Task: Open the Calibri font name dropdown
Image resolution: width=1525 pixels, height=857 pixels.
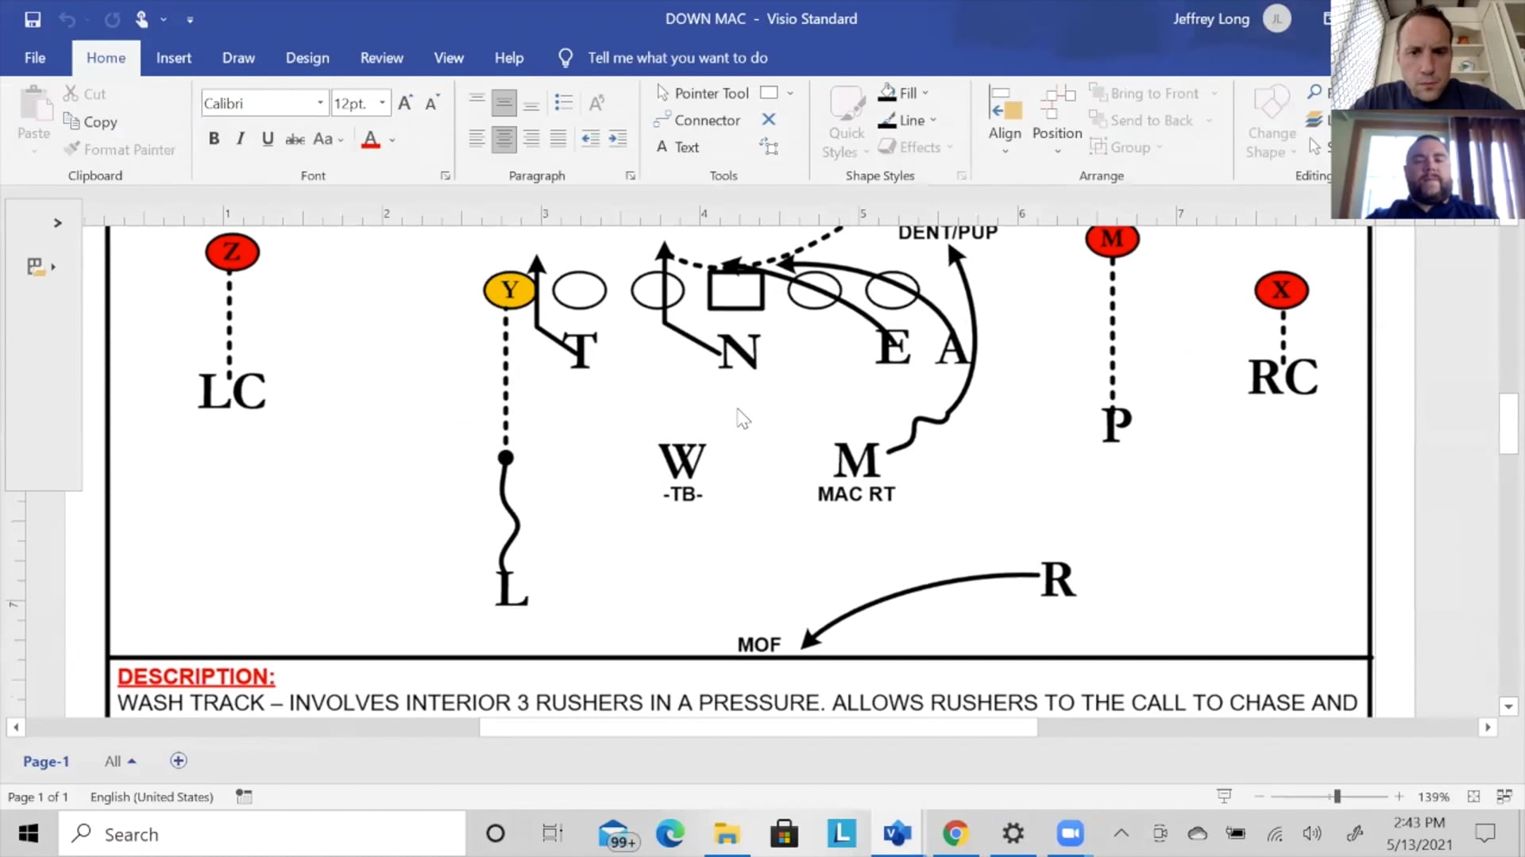Action: (320, 103)
